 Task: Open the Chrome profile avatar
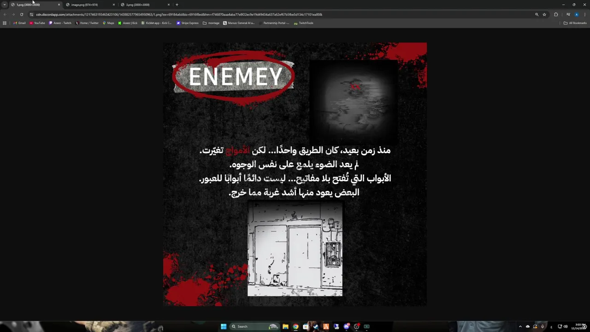(x=576, y=14)
